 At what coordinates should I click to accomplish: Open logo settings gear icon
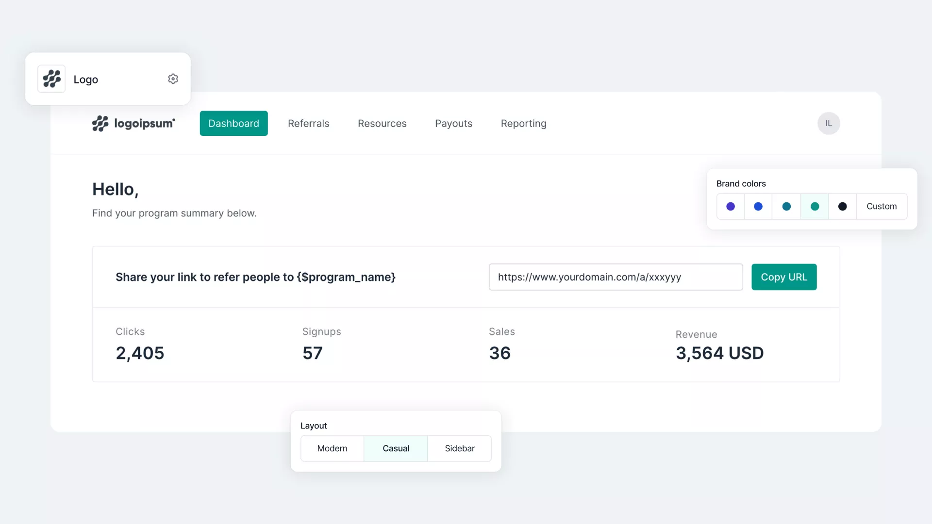[x=173, y=79]
